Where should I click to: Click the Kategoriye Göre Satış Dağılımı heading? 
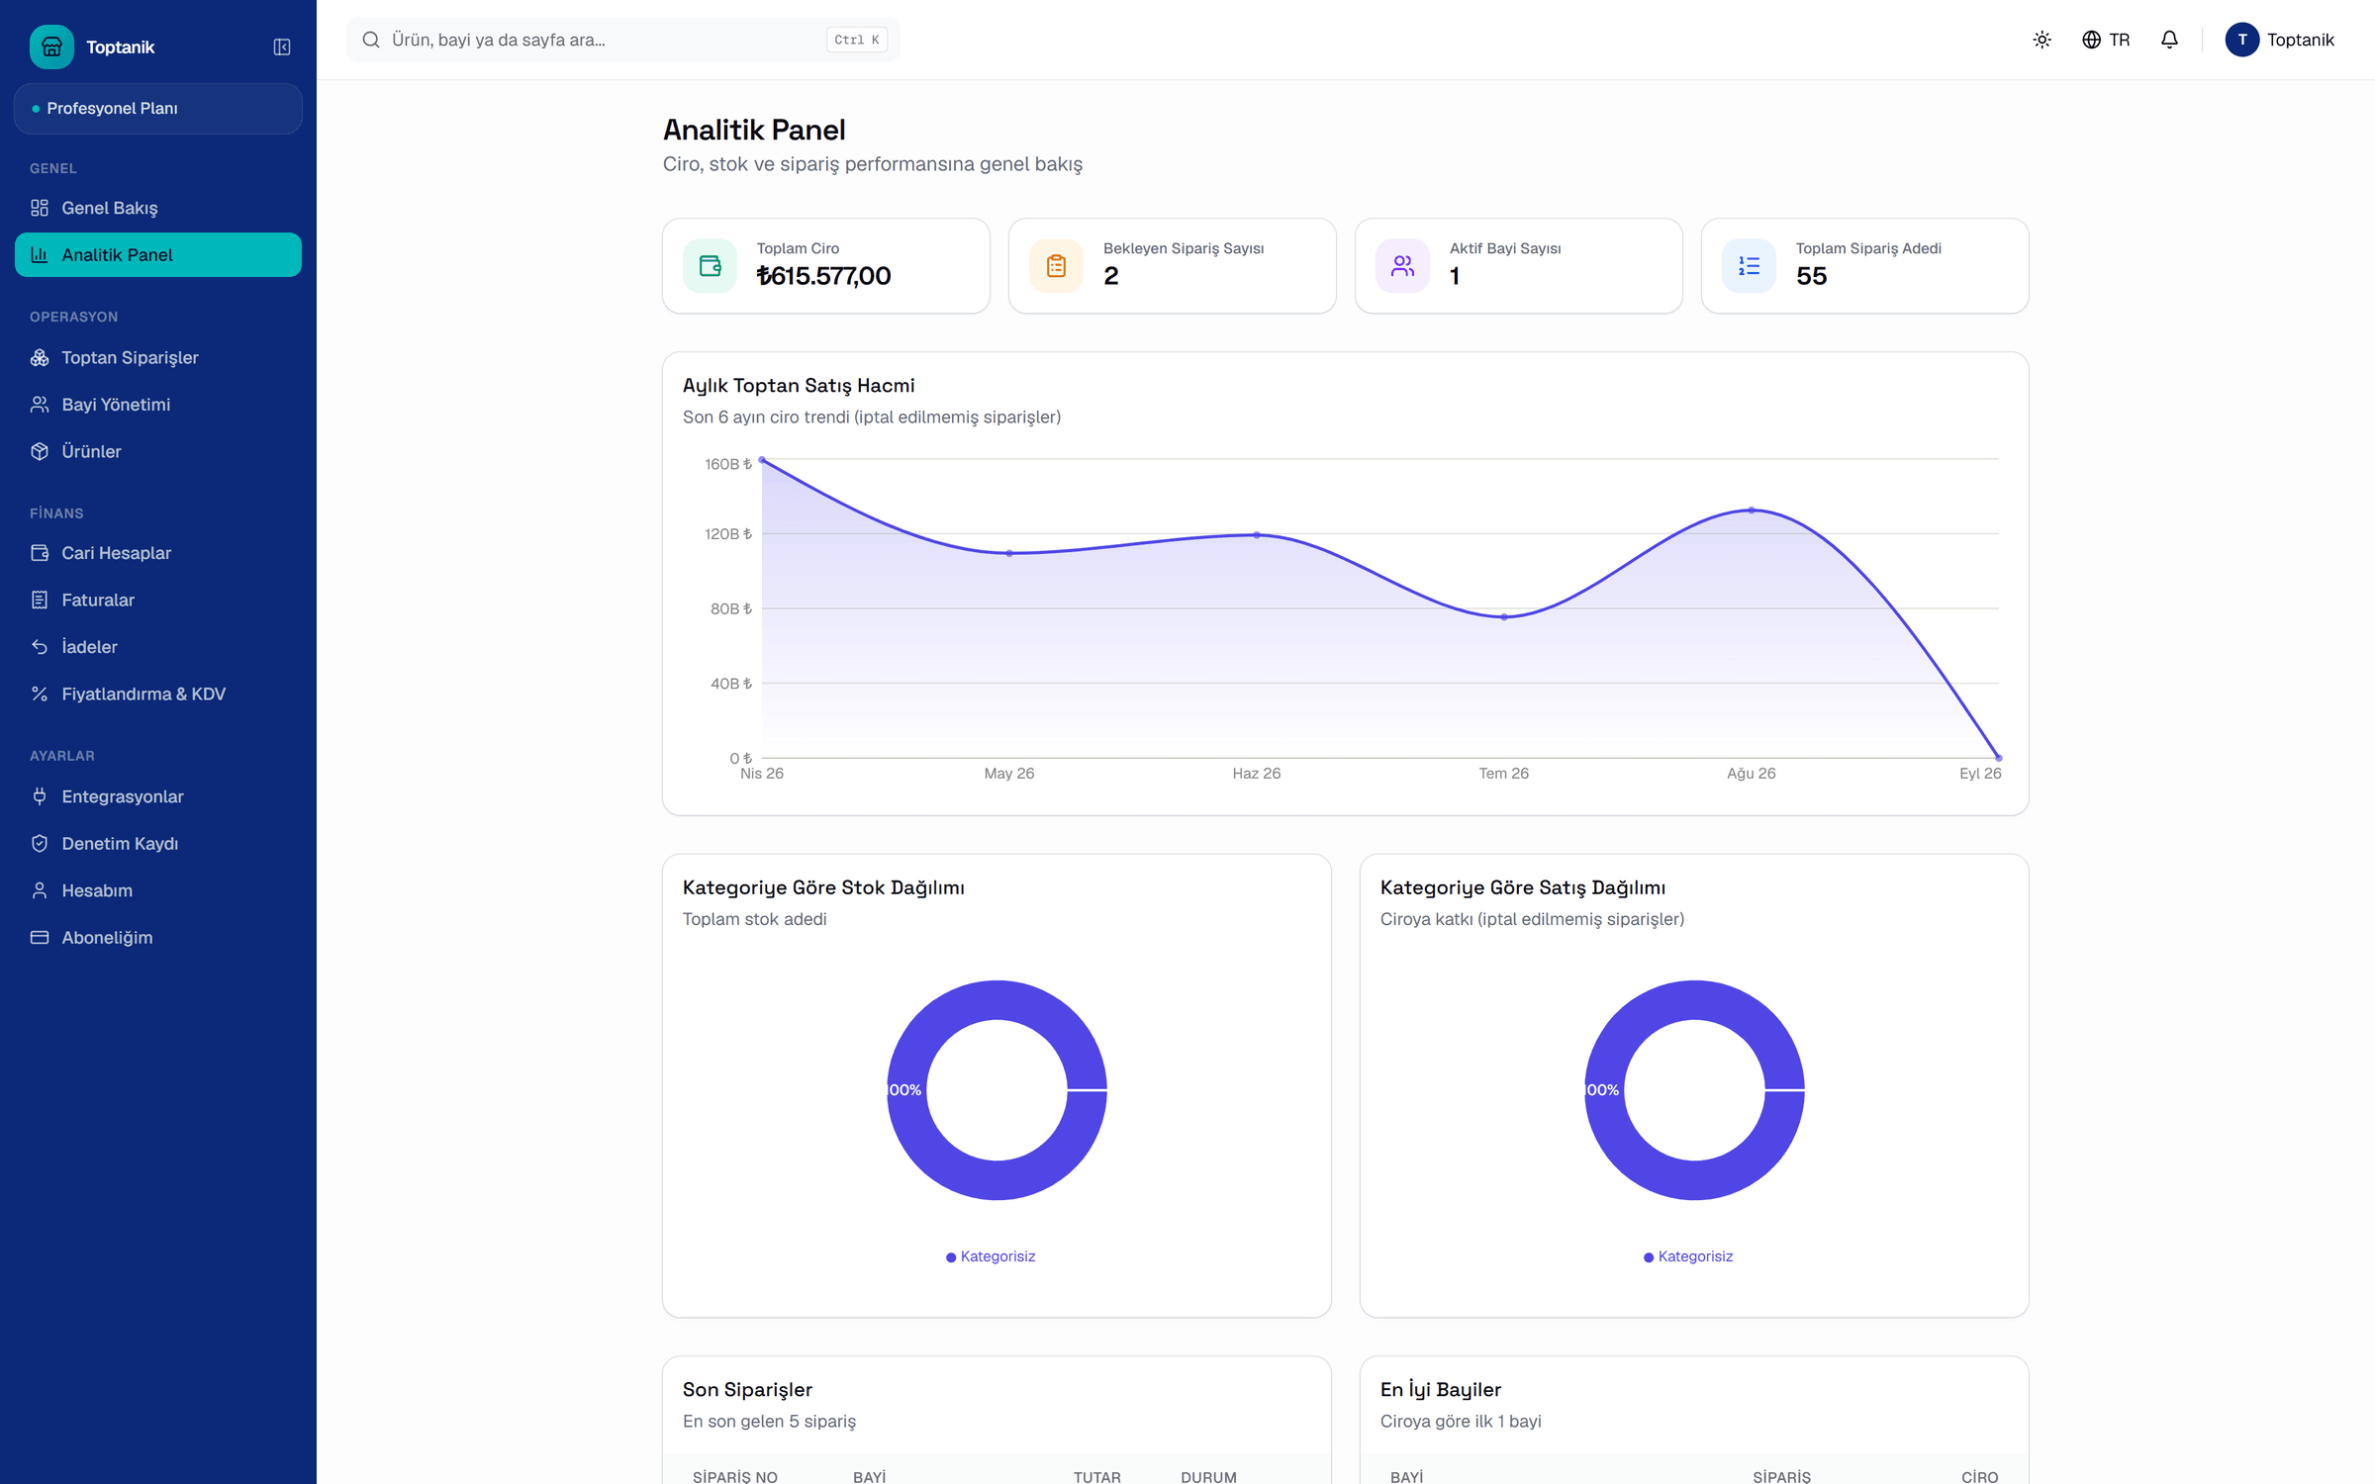pyautogui.click(x=1523, y=888)
